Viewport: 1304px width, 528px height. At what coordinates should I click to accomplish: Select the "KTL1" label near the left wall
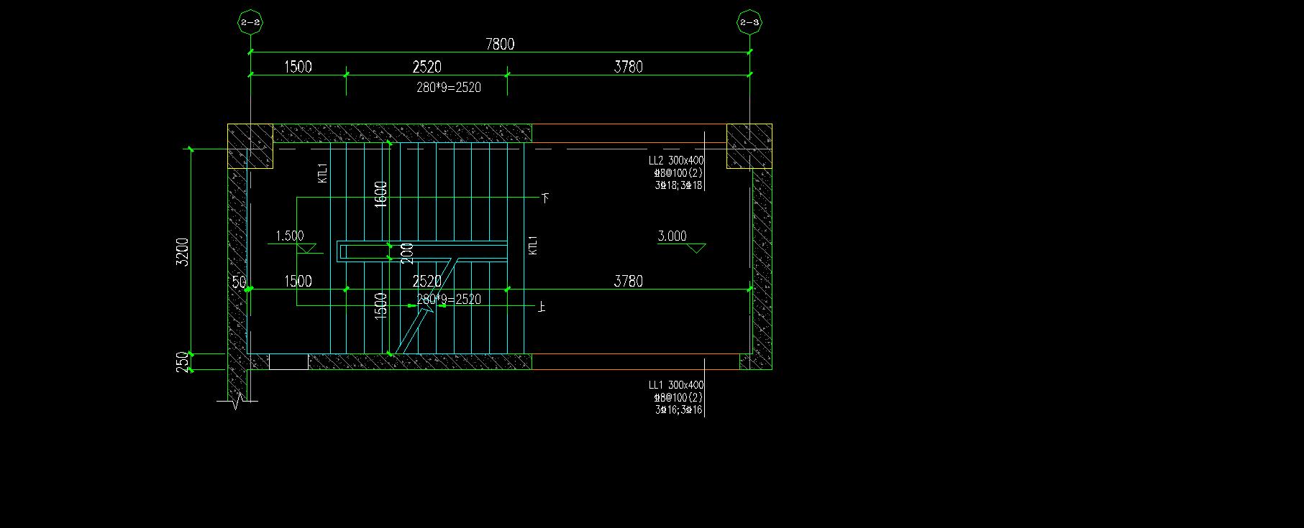coord(323,173)
